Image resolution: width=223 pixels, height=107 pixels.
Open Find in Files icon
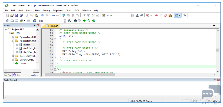tap(103, 15)
